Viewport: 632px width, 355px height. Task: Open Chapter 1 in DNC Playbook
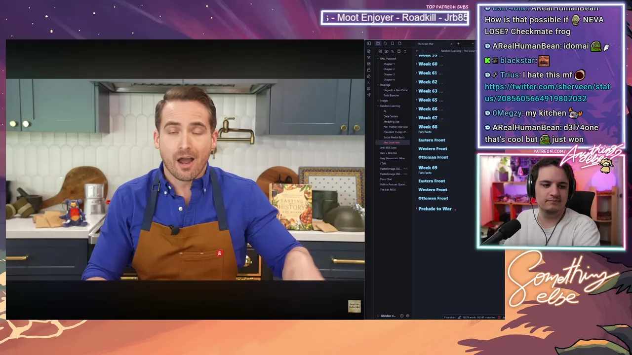coord(389,64)
